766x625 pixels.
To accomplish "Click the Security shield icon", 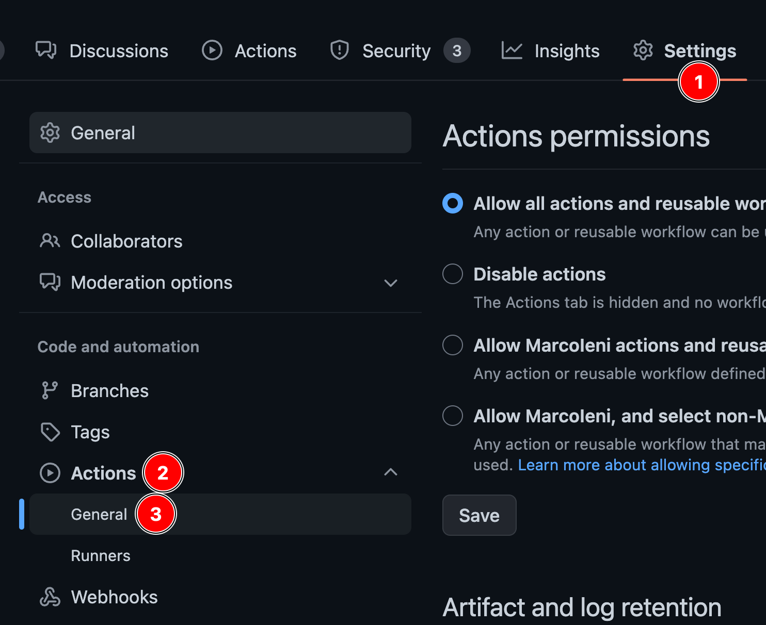I will [x=339, y=50].
